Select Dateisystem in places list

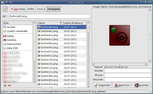coord(18,44)
